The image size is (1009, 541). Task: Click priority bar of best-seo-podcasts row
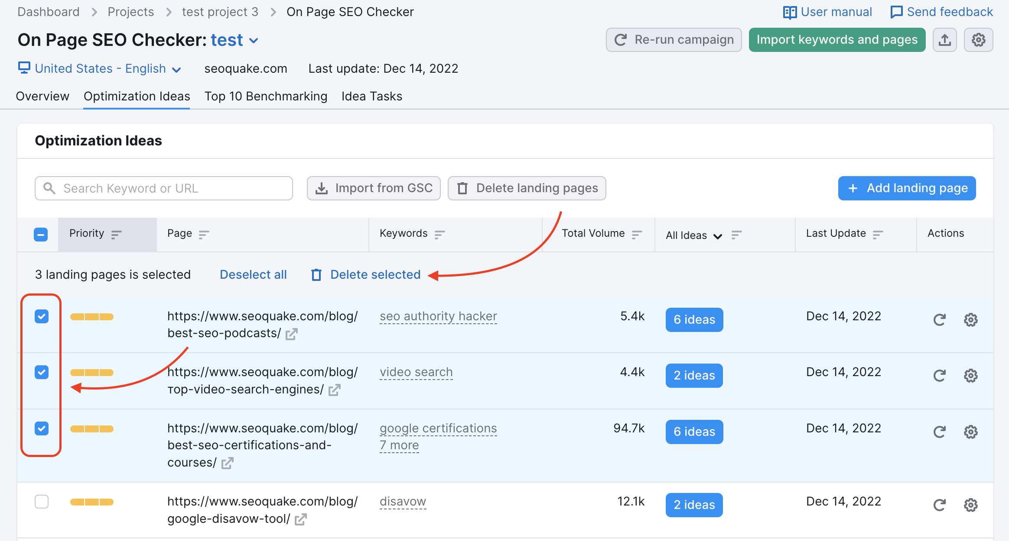92,317
